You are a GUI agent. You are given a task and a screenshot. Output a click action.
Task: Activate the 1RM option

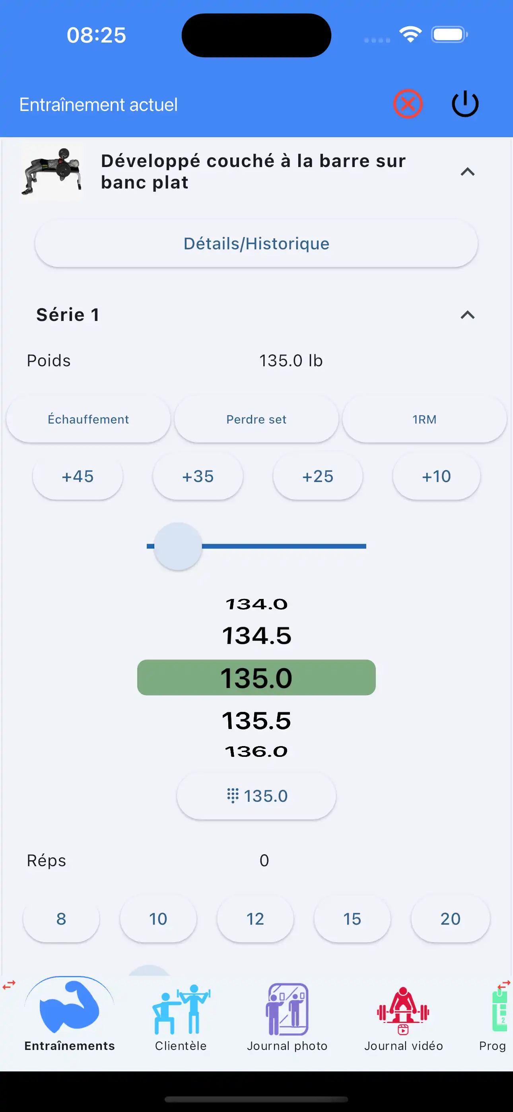(424, 419)
